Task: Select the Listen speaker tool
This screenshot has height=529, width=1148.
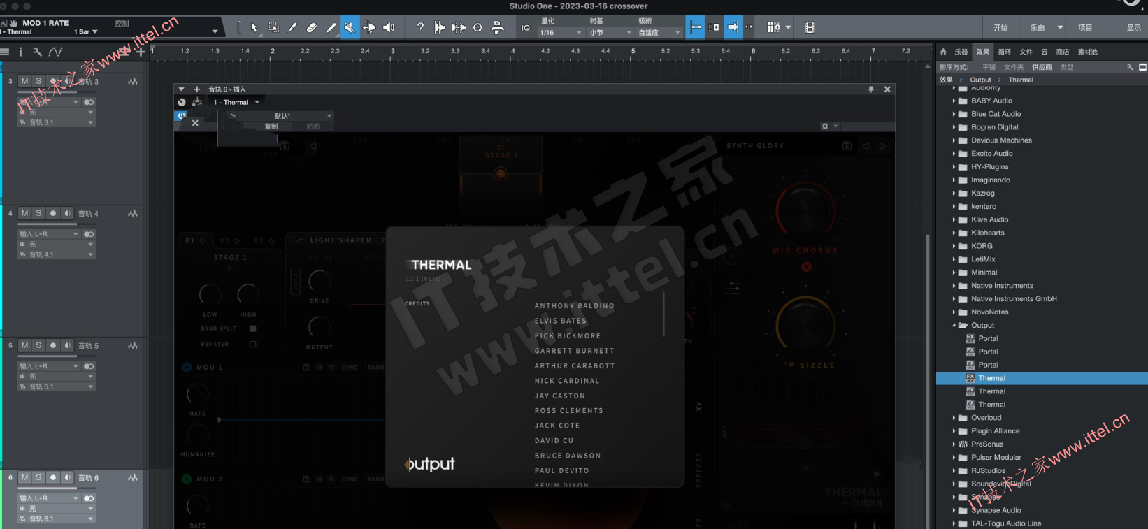Action: pyautogui.click(x=389, y=28)
